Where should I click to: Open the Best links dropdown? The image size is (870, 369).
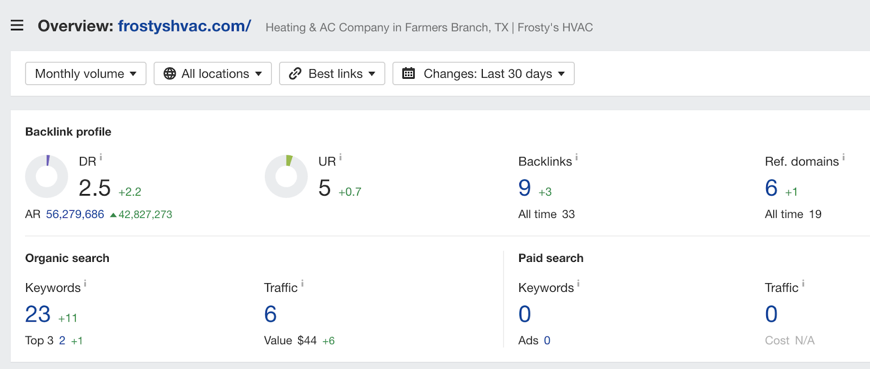(332, 73)
